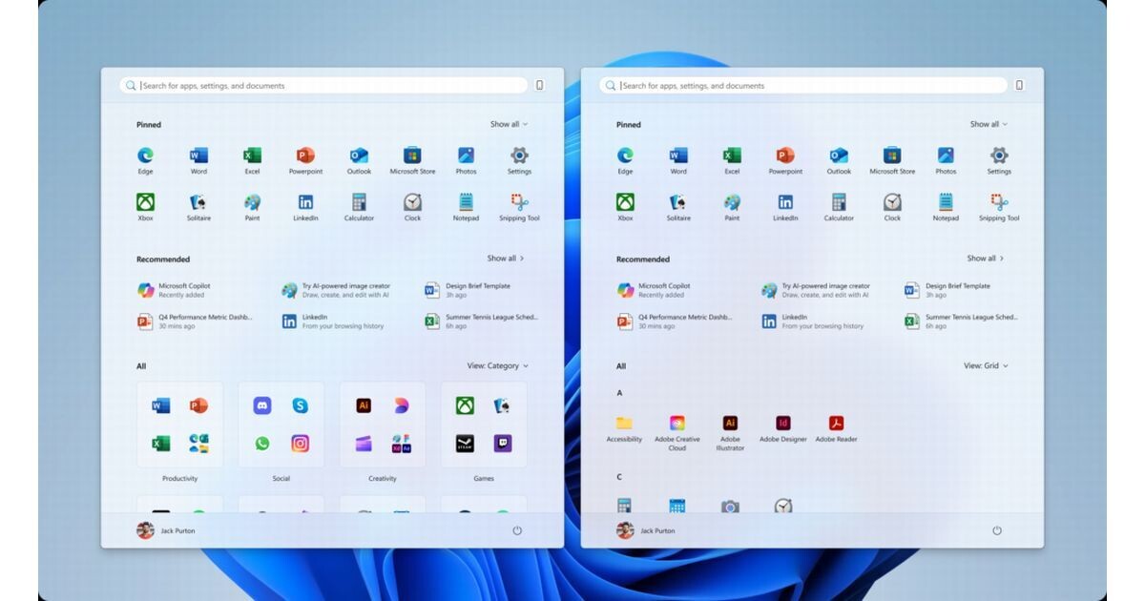The width and height of the screenshot is (1145, 601).
Task: Expand the View: Grid dropdown
Action: click(986, 365)
